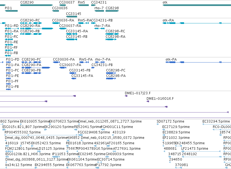Open the CG33145 gene label
The width and height of the screenshot is (231, 169).
[74, 14]
